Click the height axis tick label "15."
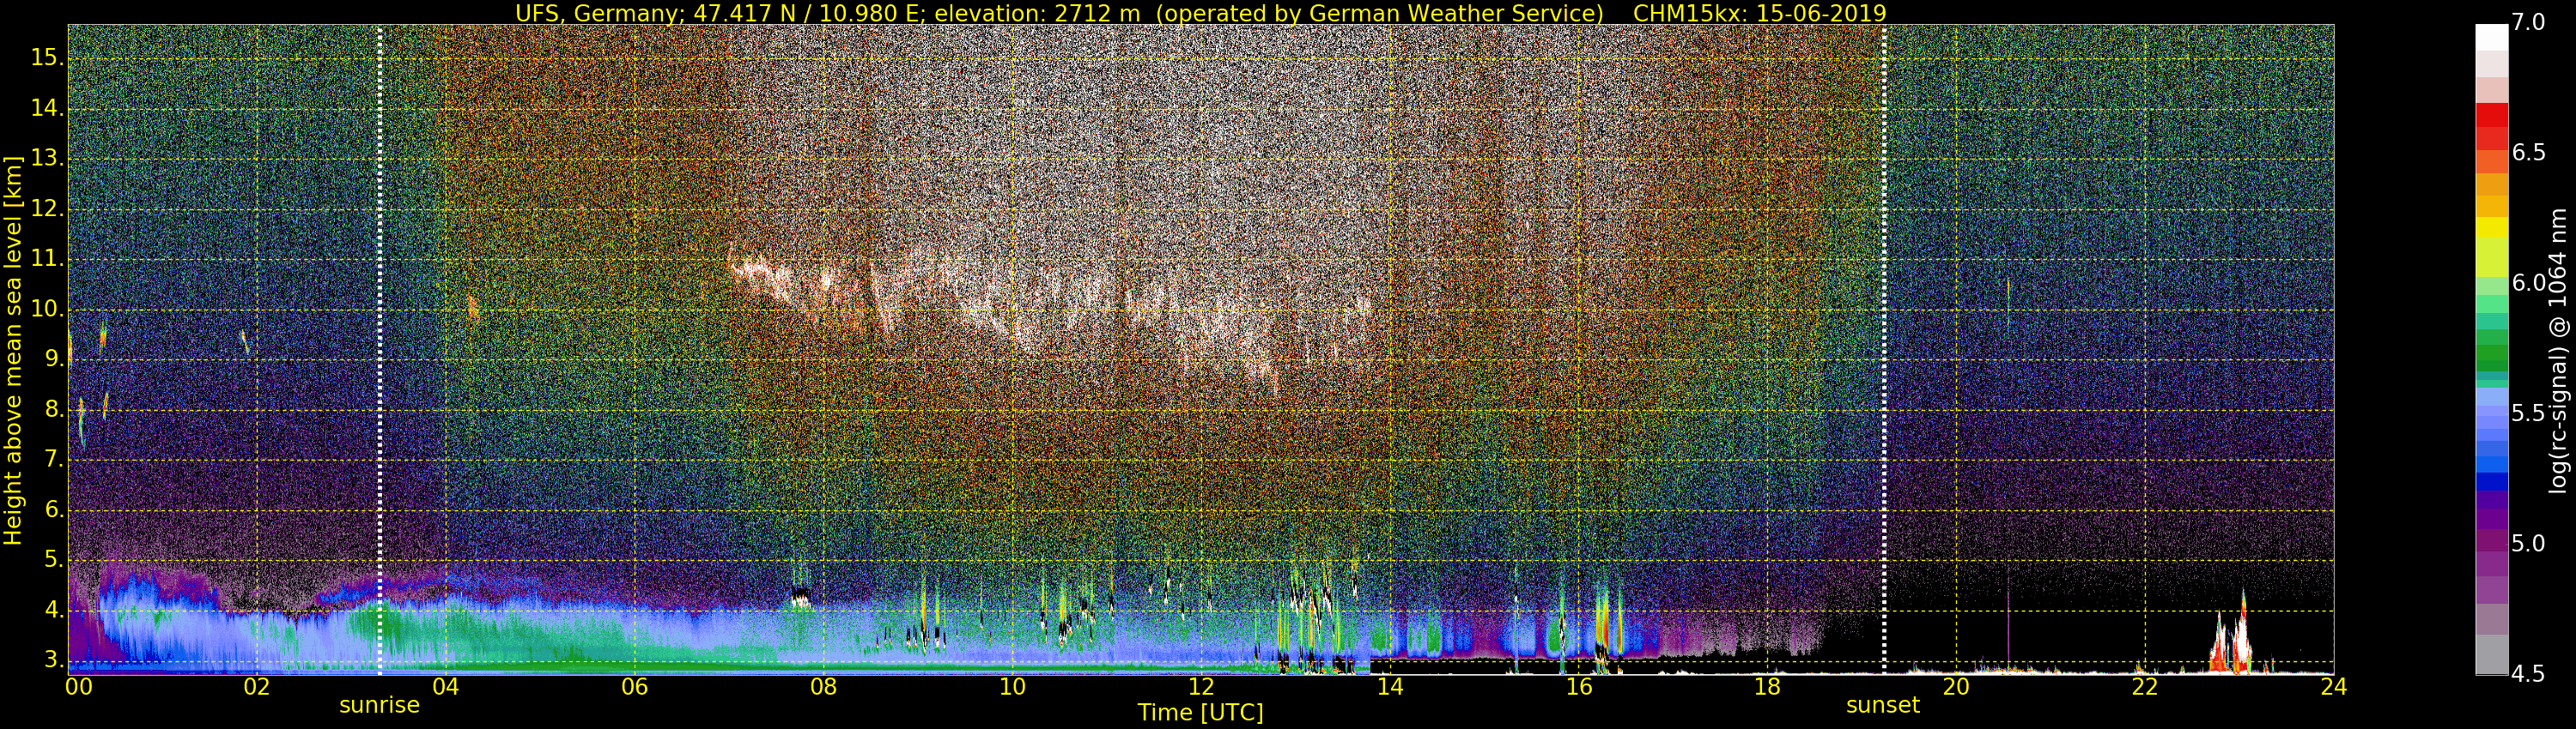This screenshot has width=2576, height=729. [x=47, y=58]
